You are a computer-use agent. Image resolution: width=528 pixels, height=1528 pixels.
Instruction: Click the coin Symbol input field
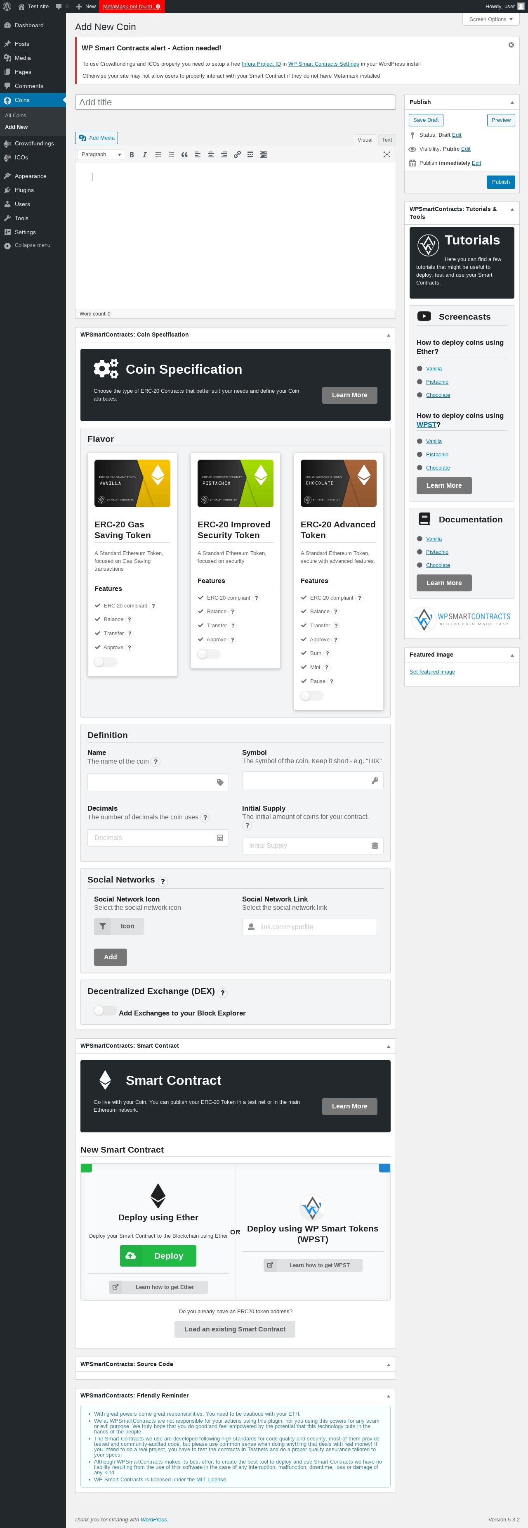pyautogui.click(x=313, y=781)
